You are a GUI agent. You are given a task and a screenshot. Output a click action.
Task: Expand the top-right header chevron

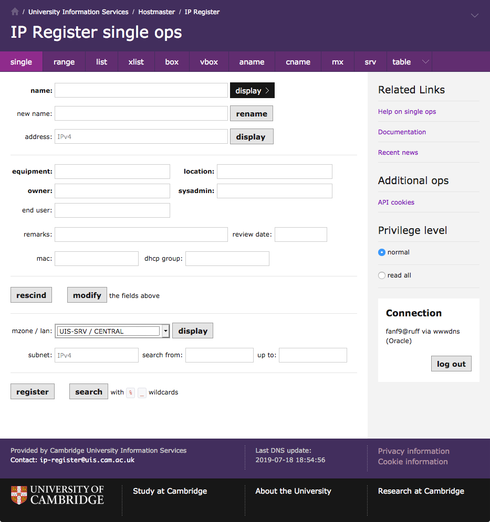coord(475,16)
